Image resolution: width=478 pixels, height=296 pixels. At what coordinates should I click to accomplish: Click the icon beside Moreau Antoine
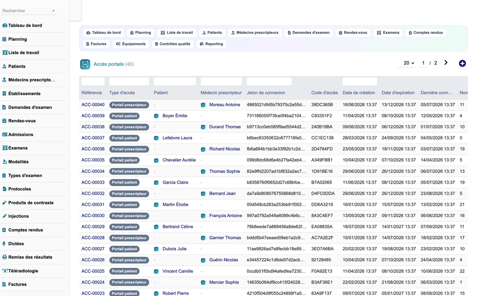pos(203,105)
